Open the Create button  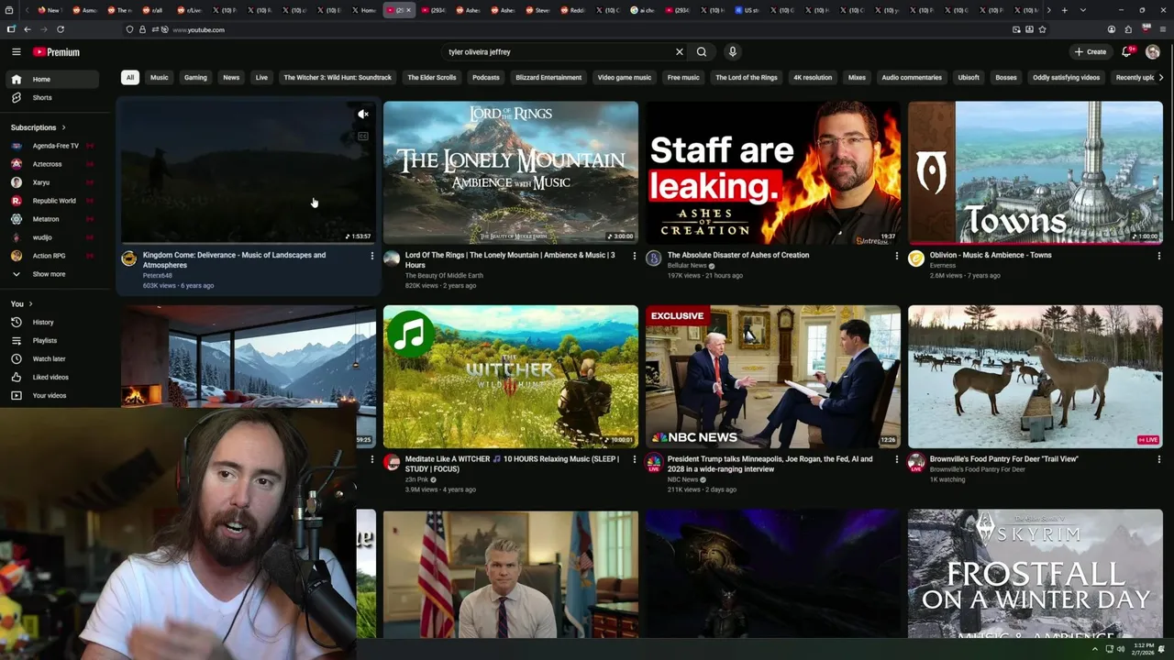[1091, 52]
